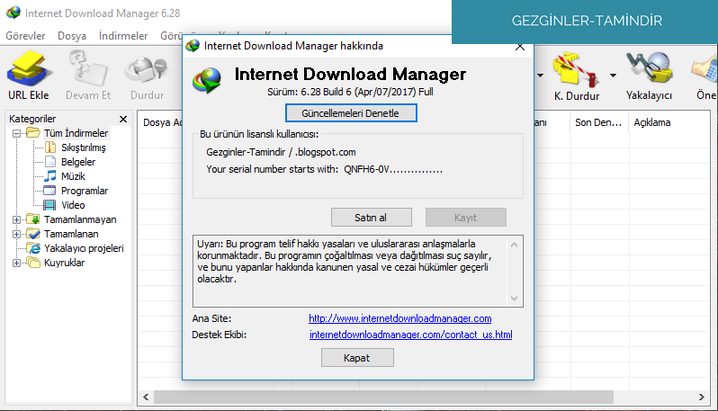The width and height of the screenshot is (718, 411).
Task: Select the Müzik category note icon
Action: 50,176
